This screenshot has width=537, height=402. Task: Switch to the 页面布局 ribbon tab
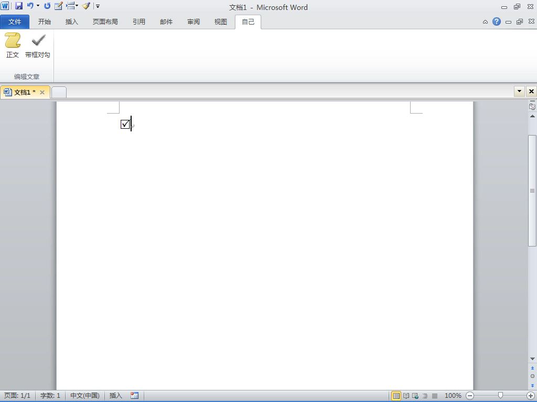coord(105,22)
